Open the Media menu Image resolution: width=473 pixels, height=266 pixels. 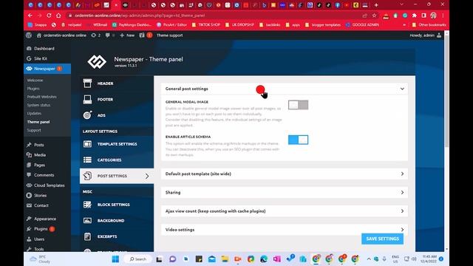(39, 154)
